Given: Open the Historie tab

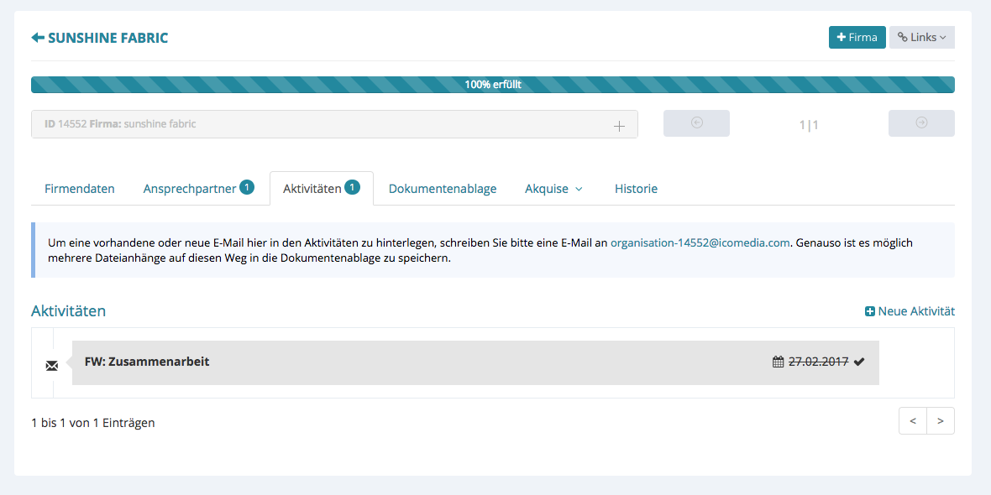Looking at the screenshot, I should click(x=636, y=189).
